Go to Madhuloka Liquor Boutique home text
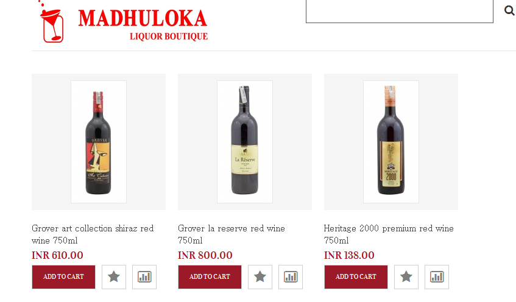This screenshot has width=516, height=302. 143,24
